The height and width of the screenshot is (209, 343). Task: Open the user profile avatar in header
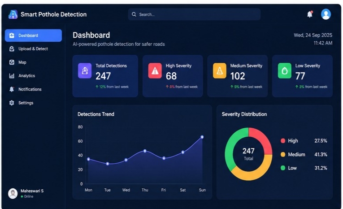coord(326,14)
